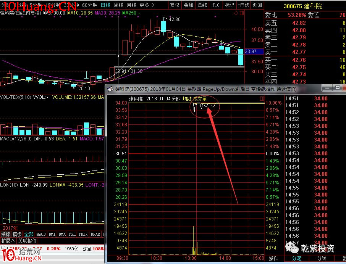Click the 委比 value 53.28%
Viewport: 346px width, 264px height.
coord(297,15)
